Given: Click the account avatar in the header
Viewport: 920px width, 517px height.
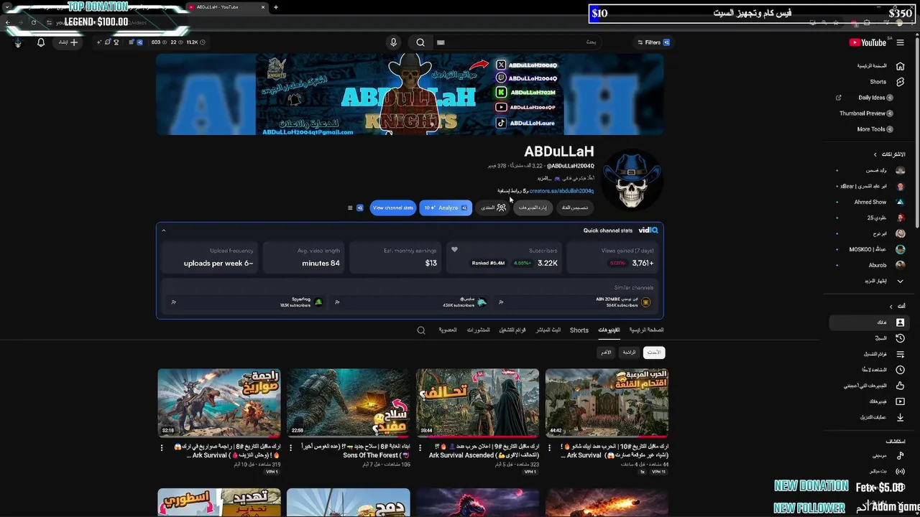Looking at the screenshot, I should (x=18, y=42).
